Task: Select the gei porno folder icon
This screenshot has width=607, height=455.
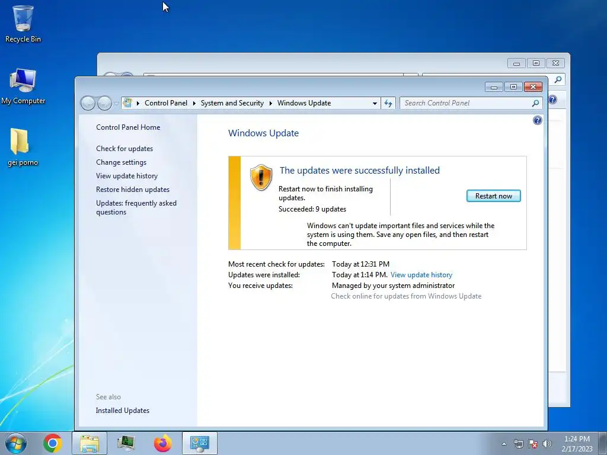Action: (x=23, y=147)
